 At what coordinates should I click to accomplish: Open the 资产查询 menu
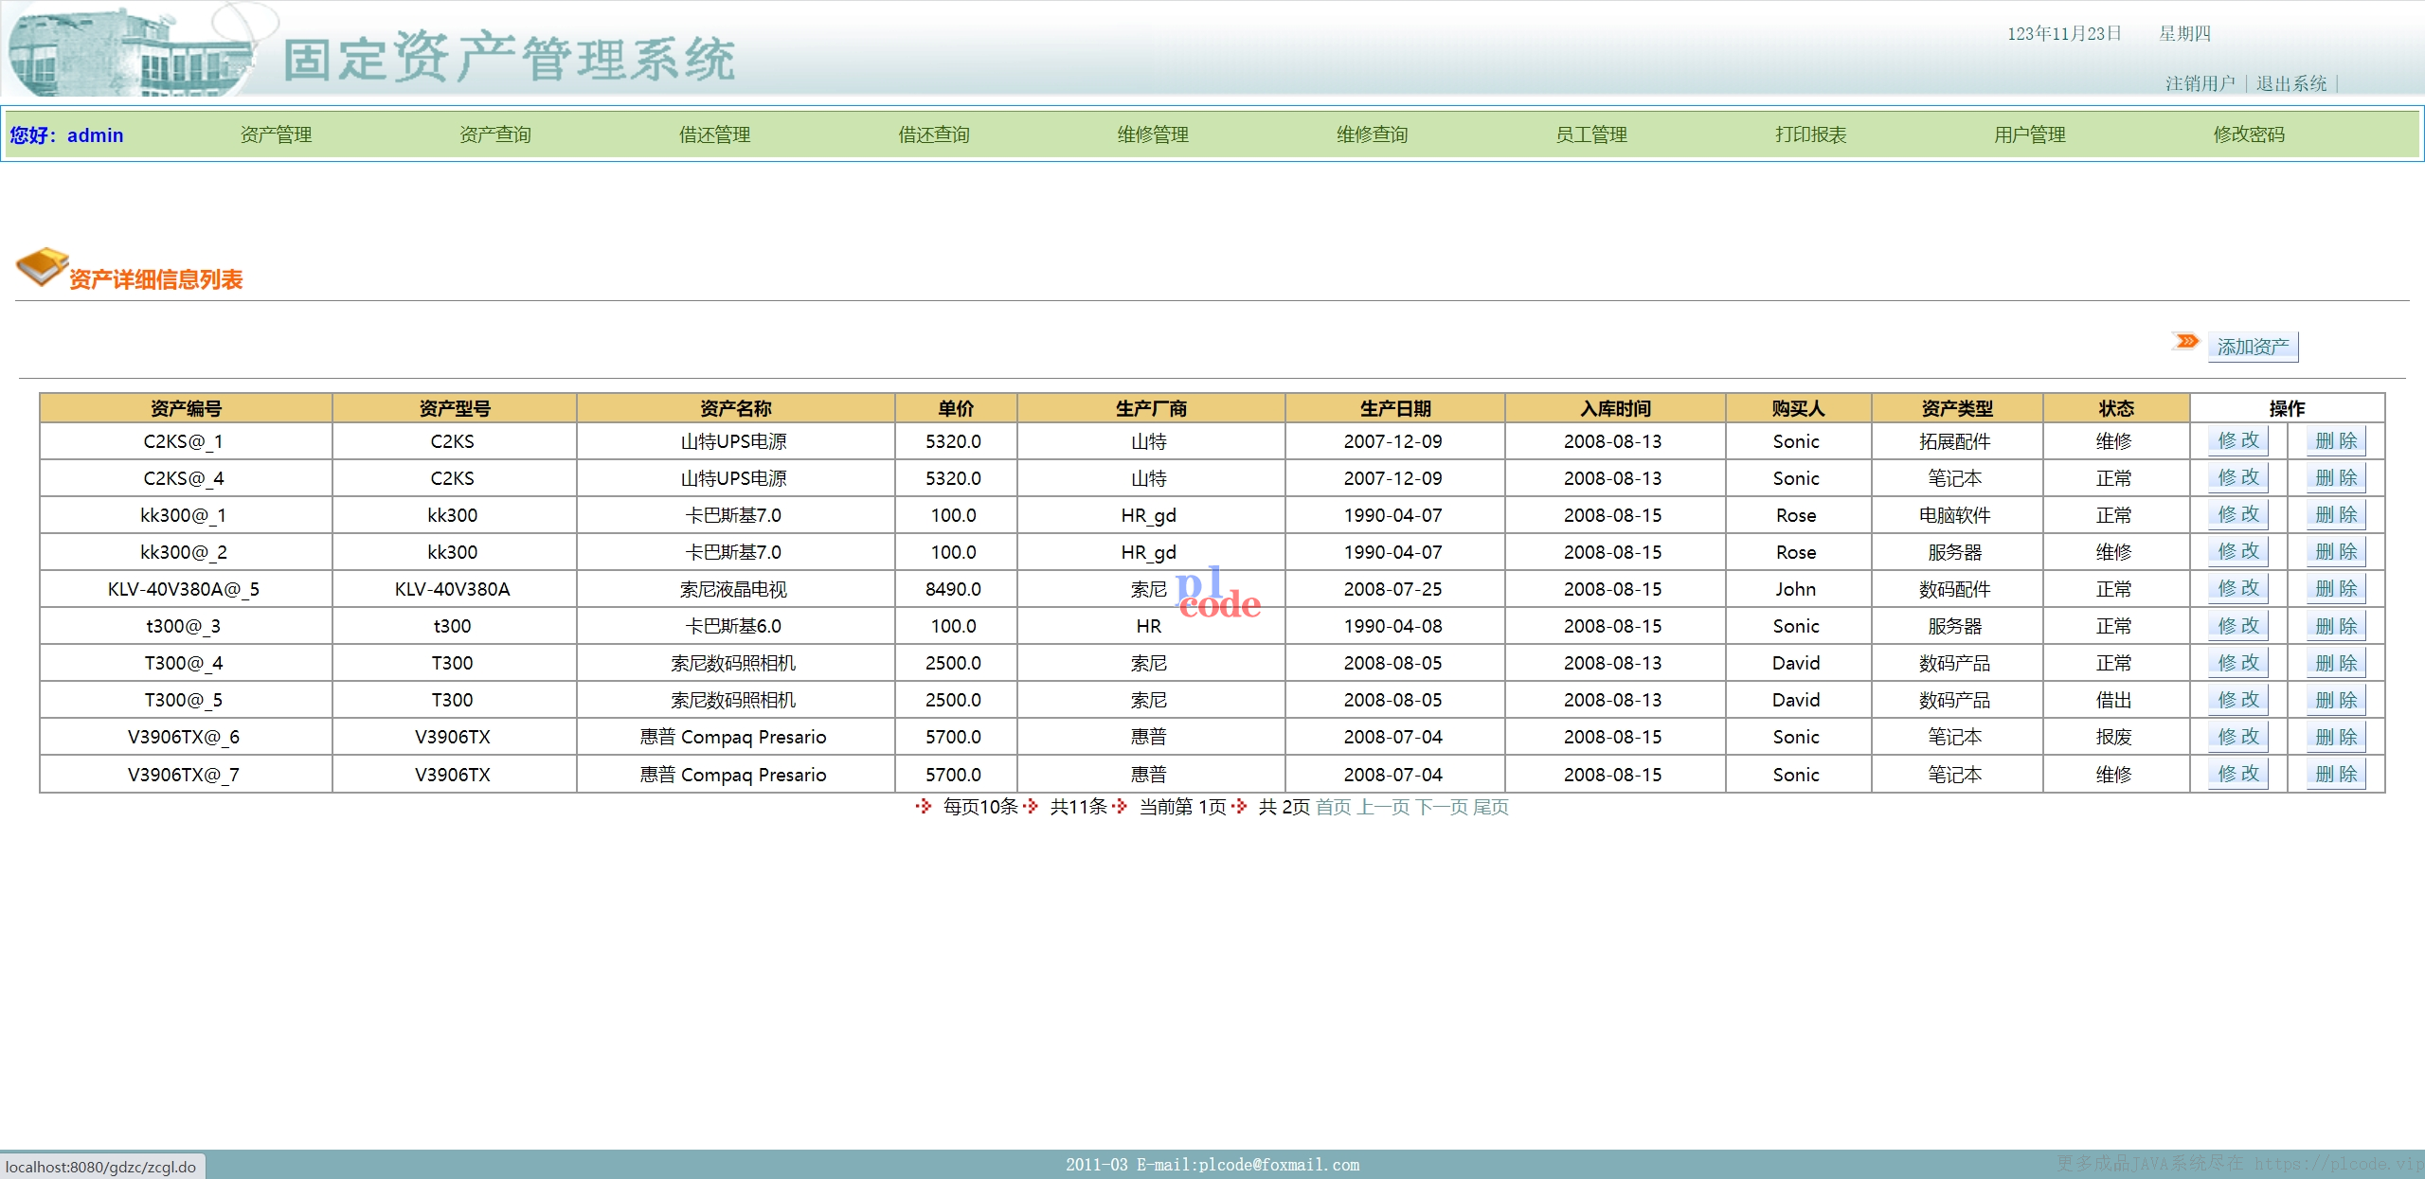tap(495, 134)
